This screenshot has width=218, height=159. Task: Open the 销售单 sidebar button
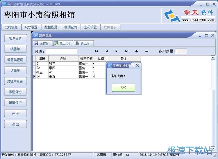[15, 49]
